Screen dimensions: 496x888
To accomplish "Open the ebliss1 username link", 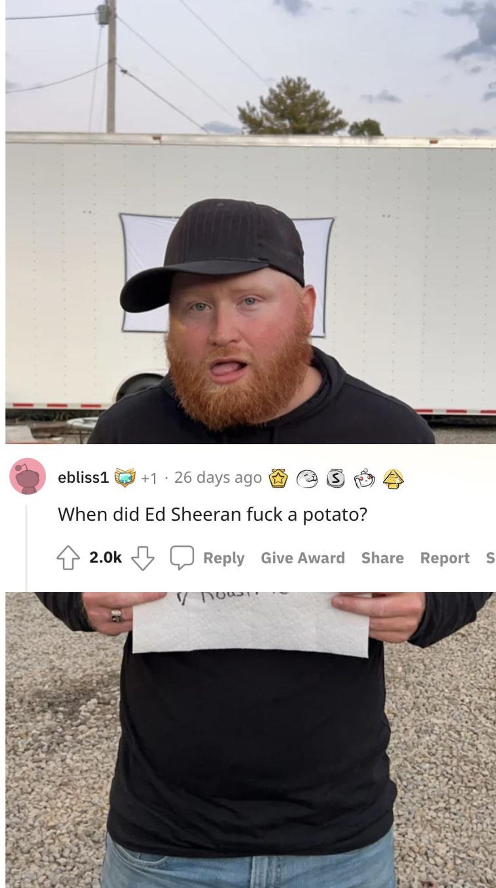I will (x=83, y=478).
